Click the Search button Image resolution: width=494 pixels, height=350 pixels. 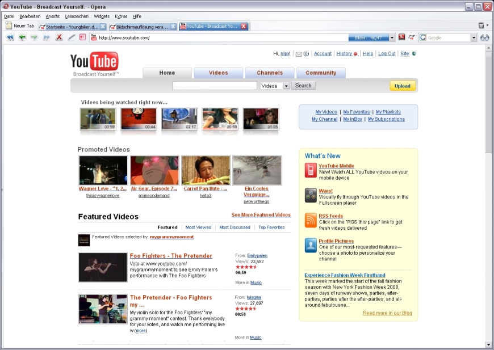coord(303,86)
